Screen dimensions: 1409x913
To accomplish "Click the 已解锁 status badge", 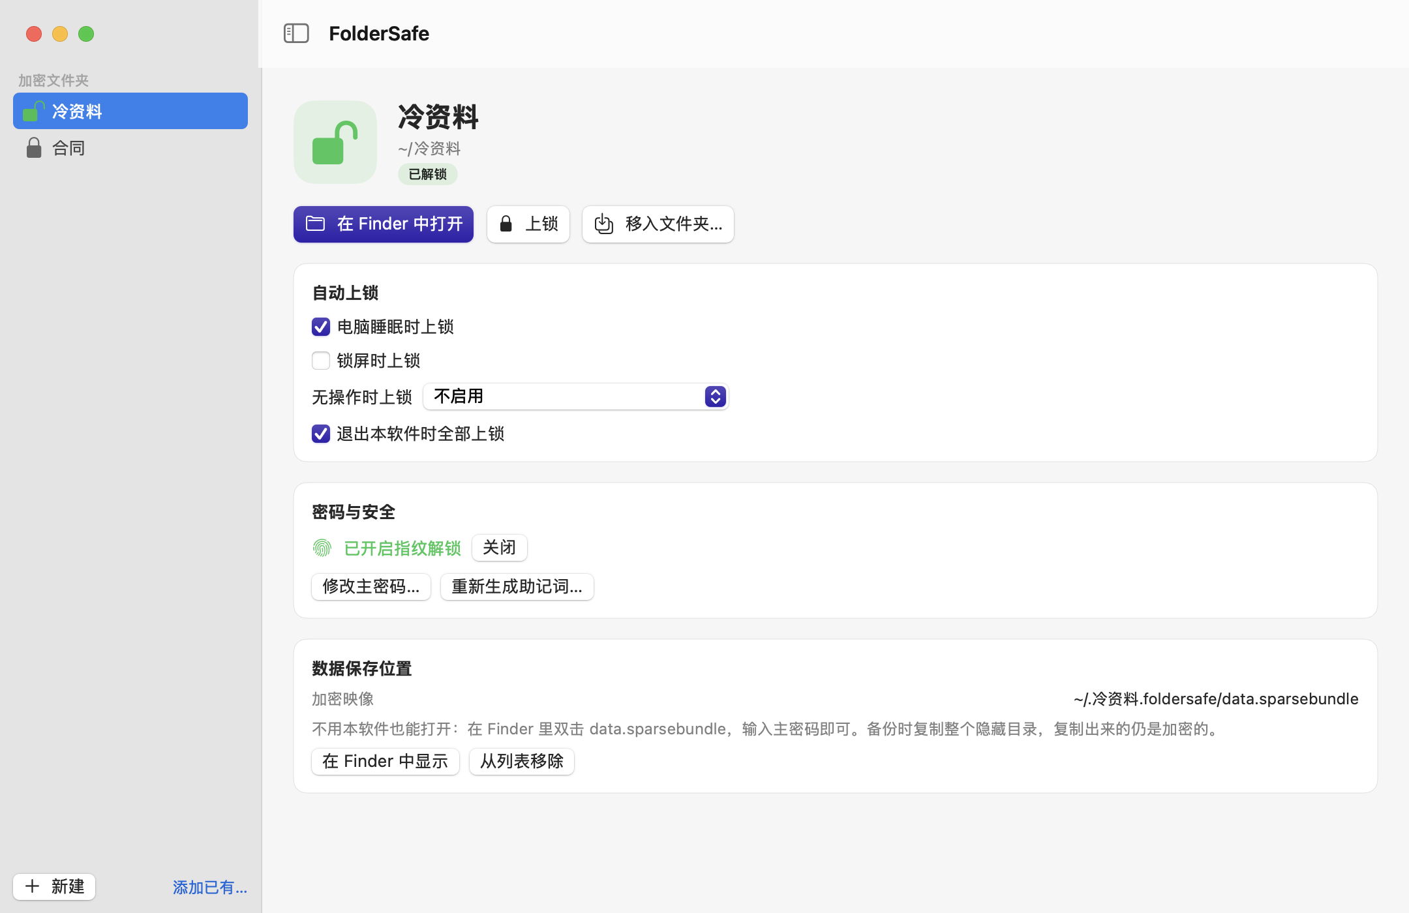I will (428, 174).
